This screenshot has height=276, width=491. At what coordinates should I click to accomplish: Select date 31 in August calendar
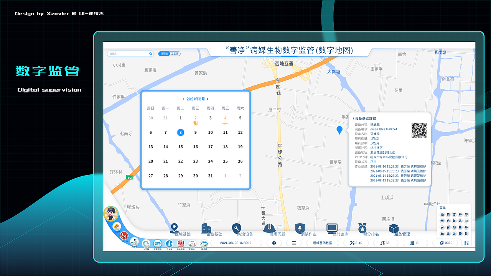(x=210, y=176)
